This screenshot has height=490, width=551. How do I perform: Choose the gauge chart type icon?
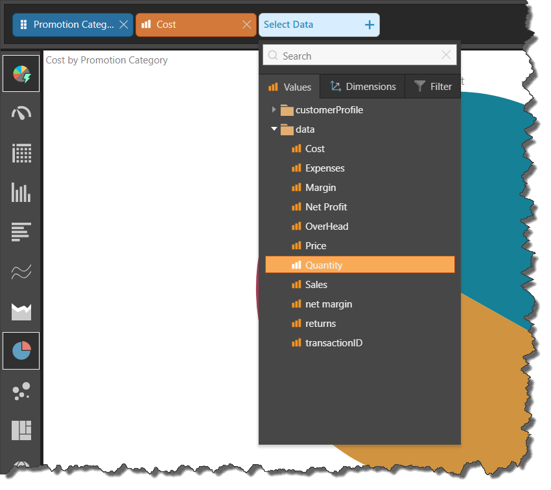point(21,114)
